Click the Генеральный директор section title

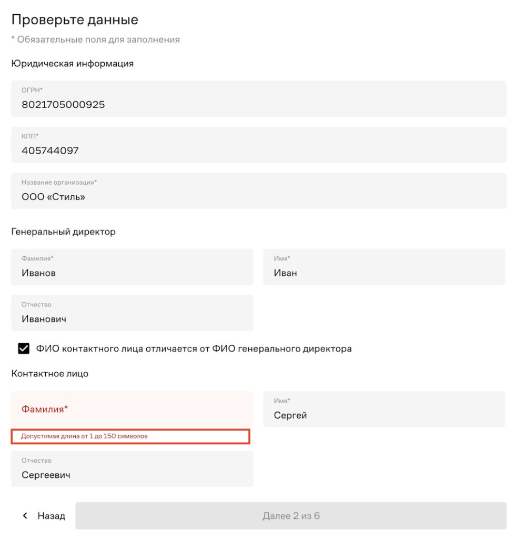[63, 232]
